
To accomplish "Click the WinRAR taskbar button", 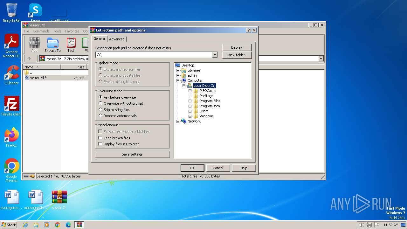I will pos(79,225).
